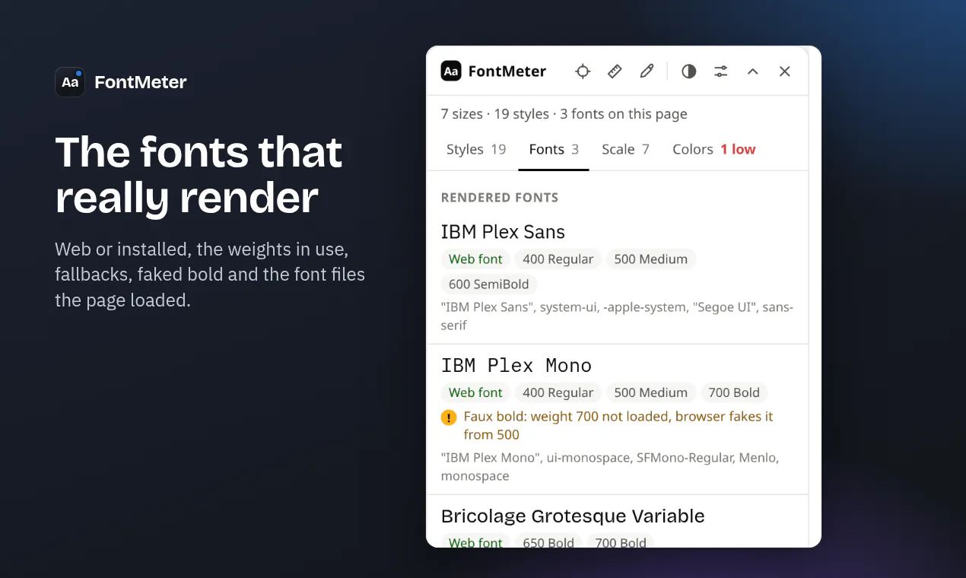
Task: Click the 700 Bold chip under IBM Plex Mono
Action: pos(734,393)
